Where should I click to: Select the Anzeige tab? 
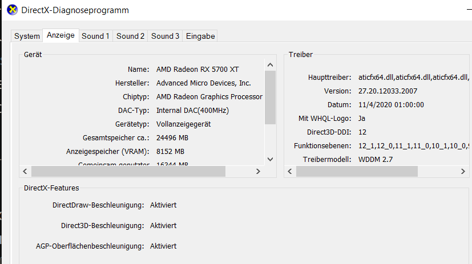[60, 35]
